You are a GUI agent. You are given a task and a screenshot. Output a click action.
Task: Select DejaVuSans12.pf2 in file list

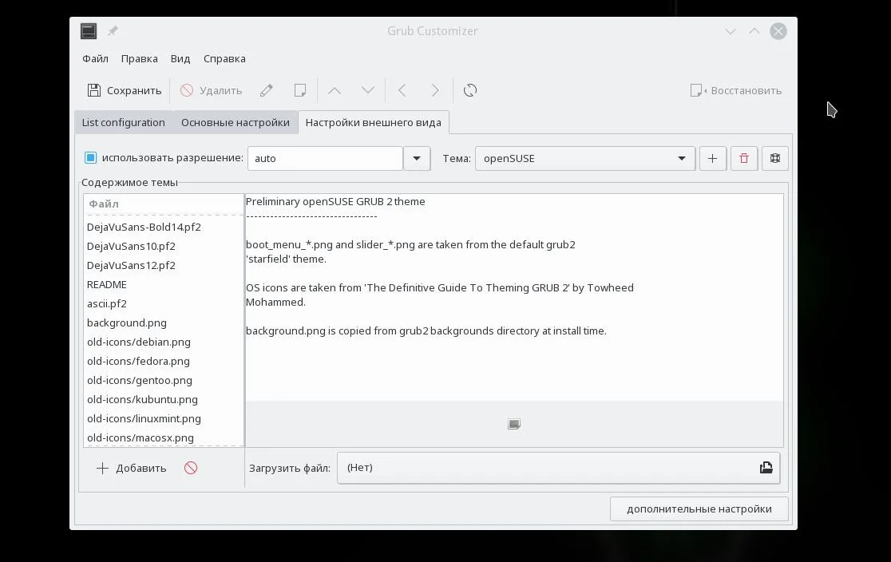[x=164, y=265]
